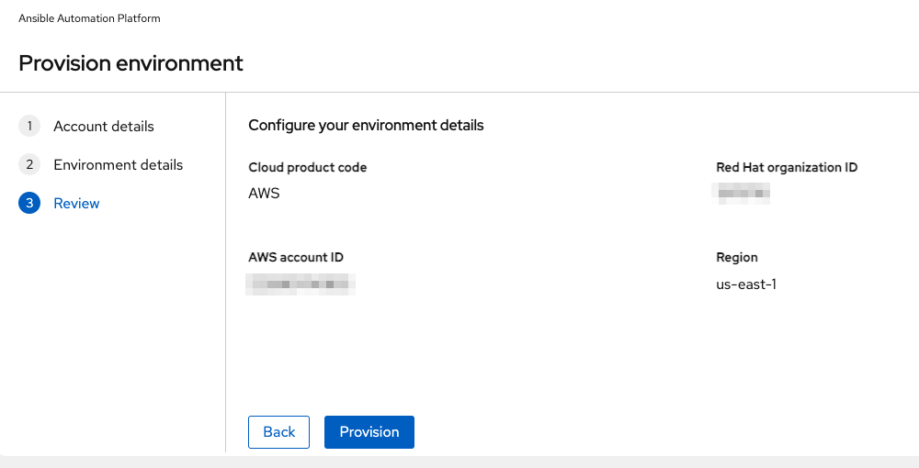Screen dimensions: 919x468
Task: Click the 'AWS account ID' label
Action: [296, 257]
